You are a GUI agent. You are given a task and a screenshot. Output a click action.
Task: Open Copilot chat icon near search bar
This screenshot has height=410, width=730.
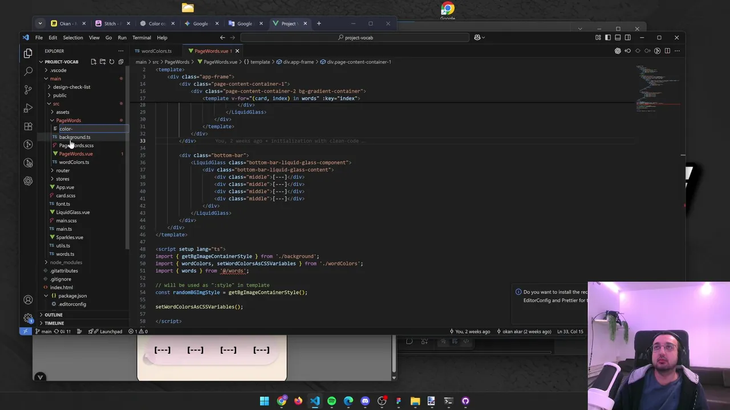(477, 38)
